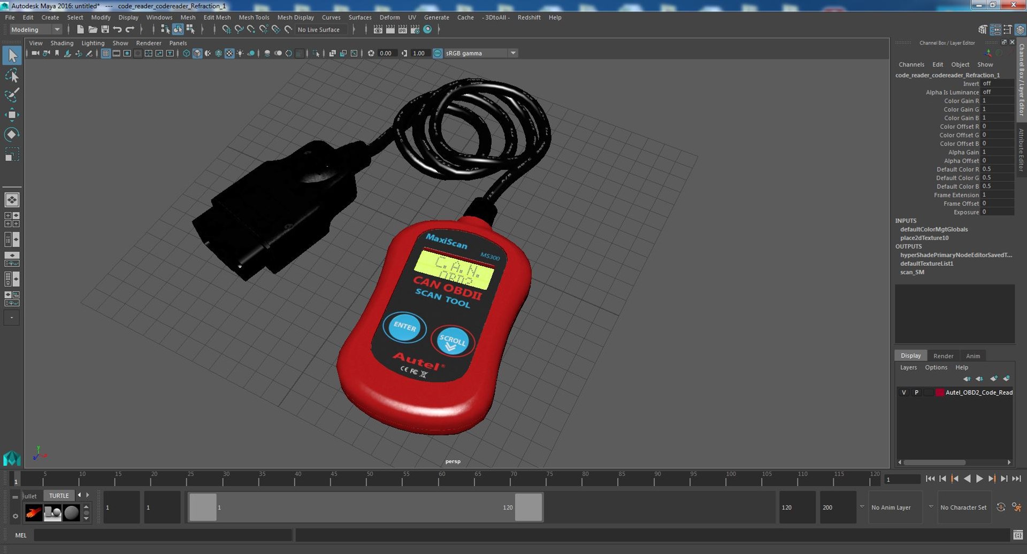This screenshot has width=1027, height=554.
Task: Click red color swatch of Autel layer
Action: click(x=939, y=393)
